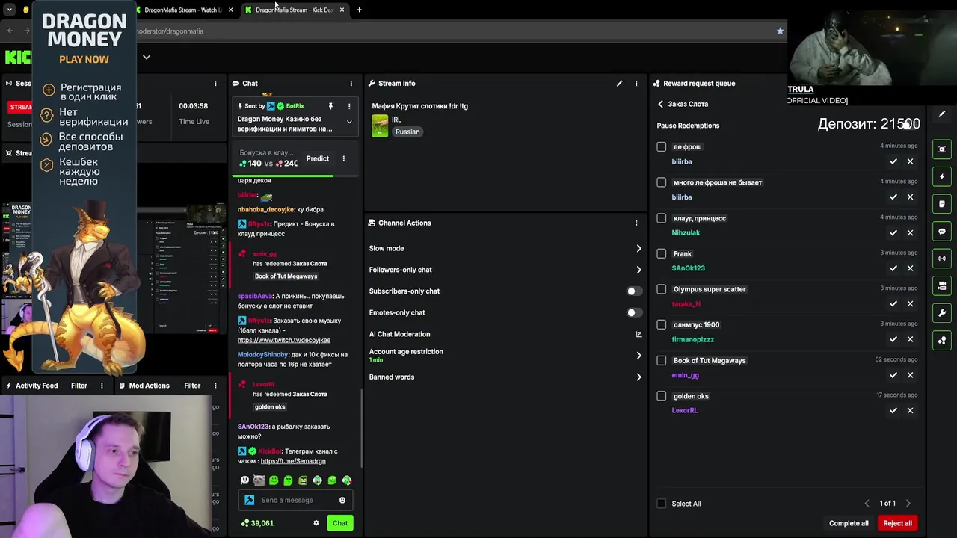Open the chat settings gear
Viewport: 957px width, 538px height.
coord(316,523)
